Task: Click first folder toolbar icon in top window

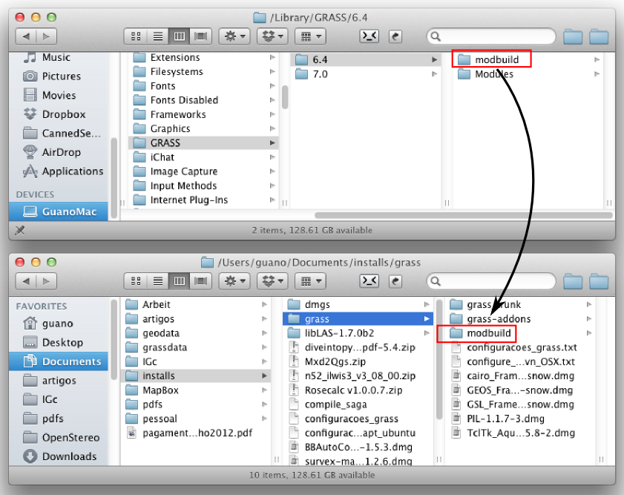Action: click(573, 37)
